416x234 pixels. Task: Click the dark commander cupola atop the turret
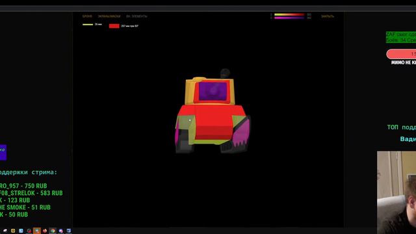click(x=225, y=73)
